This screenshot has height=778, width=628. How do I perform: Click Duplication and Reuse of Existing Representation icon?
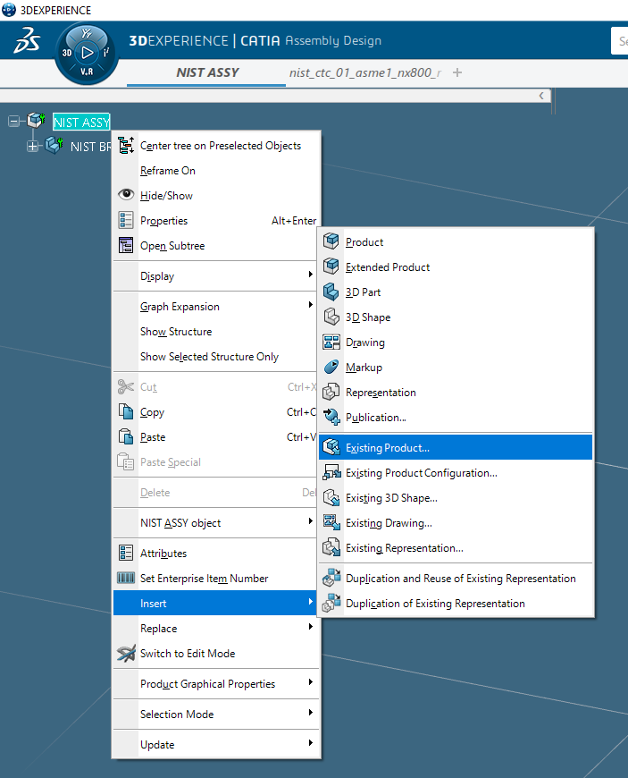(x=331, y=578)
